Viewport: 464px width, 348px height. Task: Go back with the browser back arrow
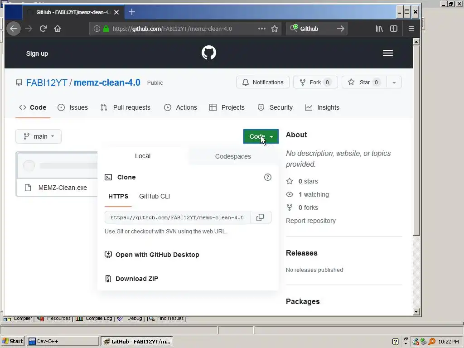(x=14, y=29)
